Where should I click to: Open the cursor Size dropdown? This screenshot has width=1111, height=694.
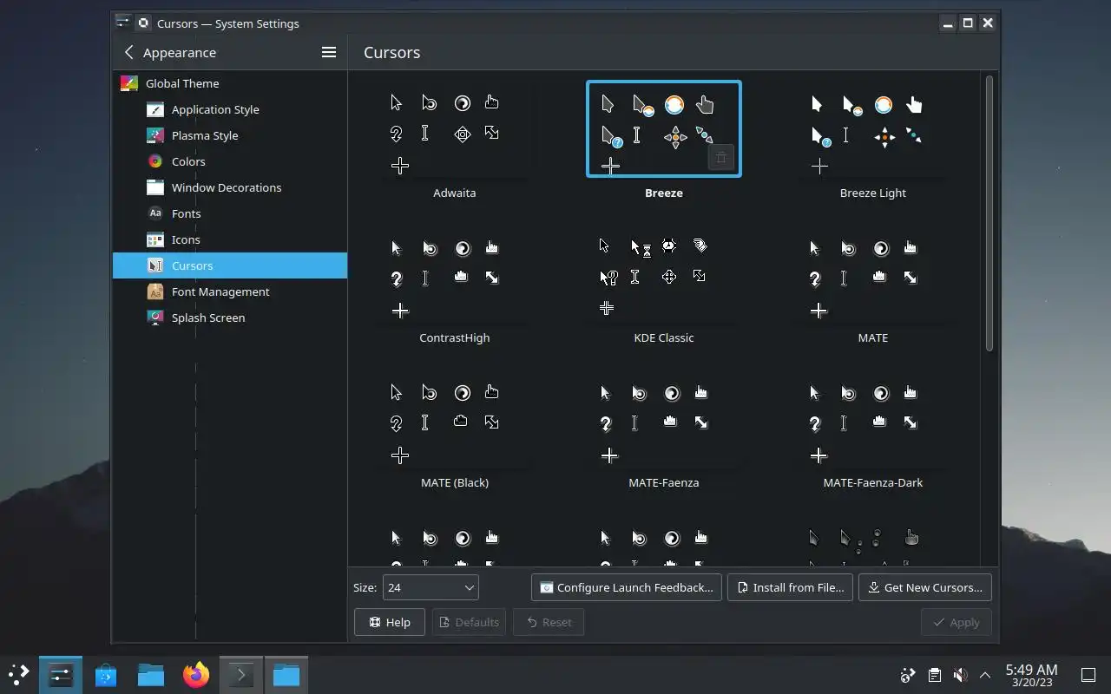[431, 587]
